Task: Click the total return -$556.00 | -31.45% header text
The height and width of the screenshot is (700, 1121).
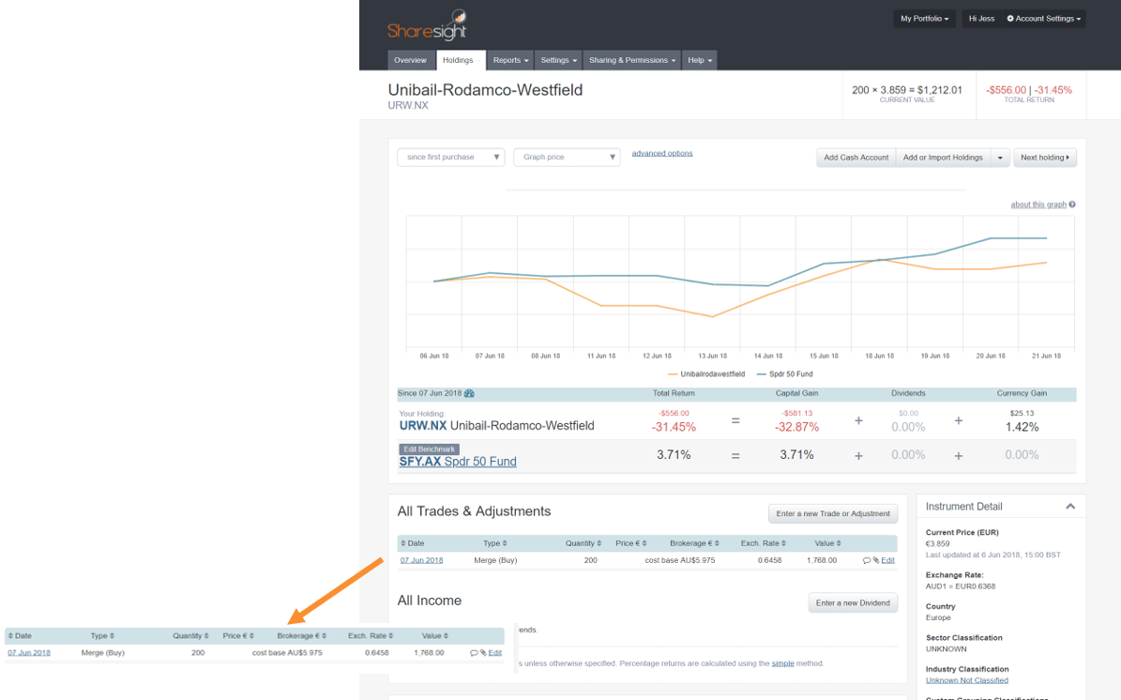Action: (1029, 90)
